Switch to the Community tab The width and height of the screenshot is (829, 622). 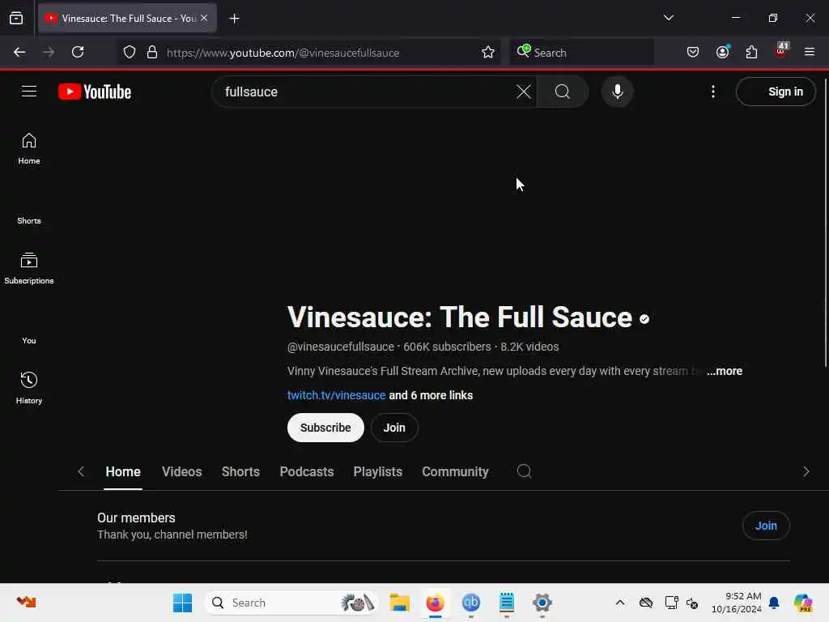tap(455, 471)
